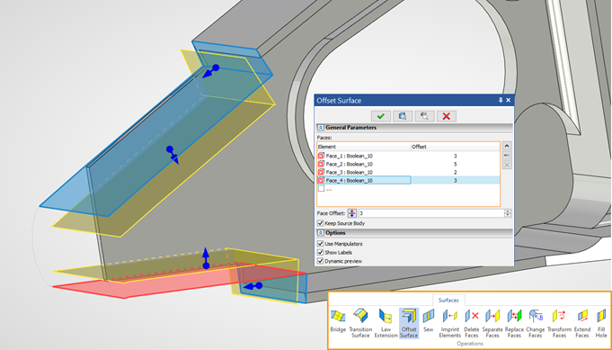Viewport: 612px width, 350px height.
Task: Uncheck Keep Source Body
Action: point(321,223)
